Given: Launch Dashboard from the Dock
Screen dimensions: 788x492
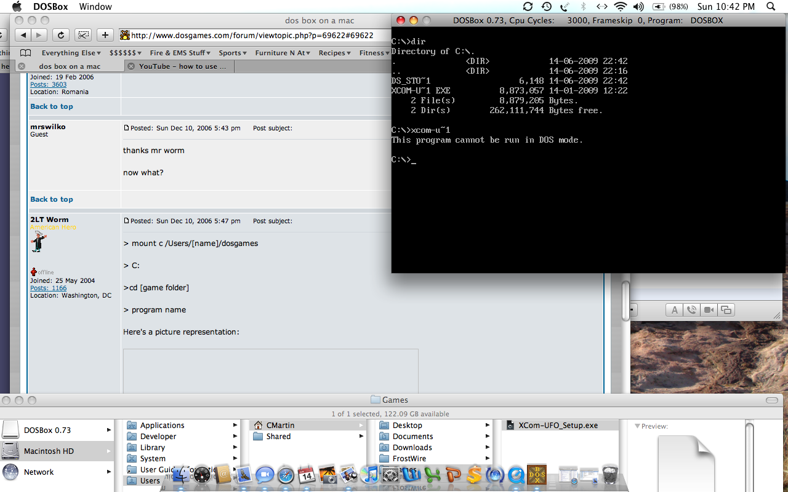Looking at the screenshot, I should (202, 474).
